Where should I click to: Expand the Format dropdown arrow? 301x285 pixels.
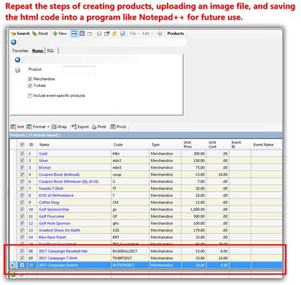[48, 127]
